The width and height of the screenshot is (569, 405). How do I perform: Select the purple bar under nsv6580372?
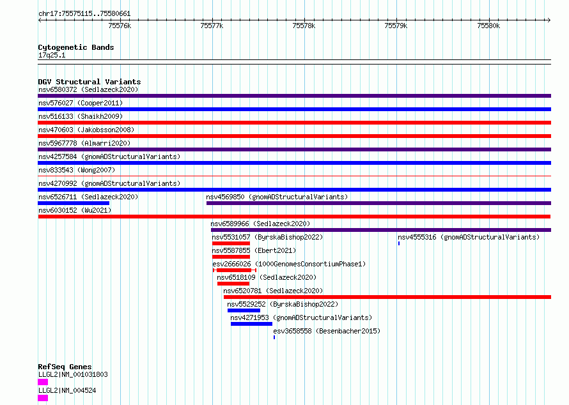pyautogui.click(x=294, y=96)
